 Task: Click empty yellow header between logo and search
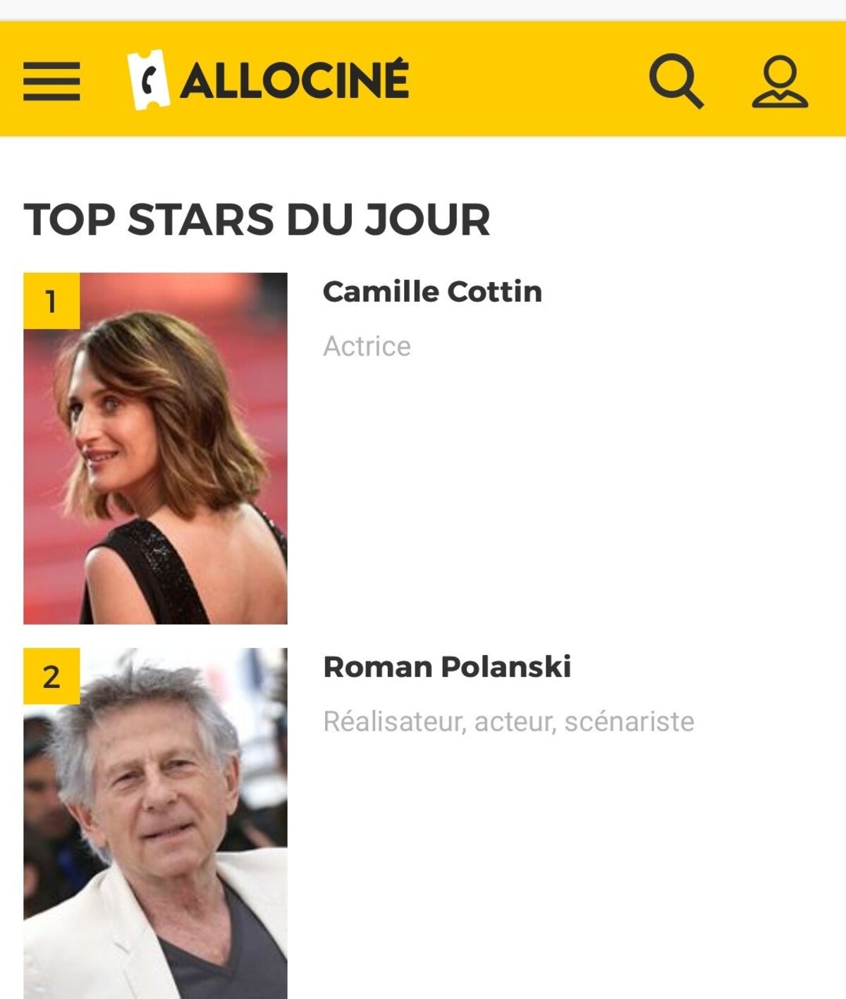[529, 79]
